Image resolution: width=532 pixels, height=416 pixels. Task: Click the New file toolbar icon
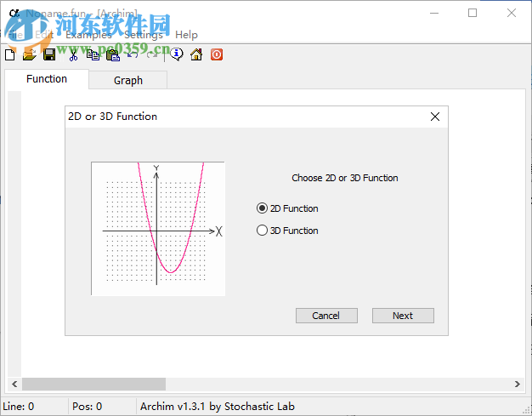(x=10, y=54)
